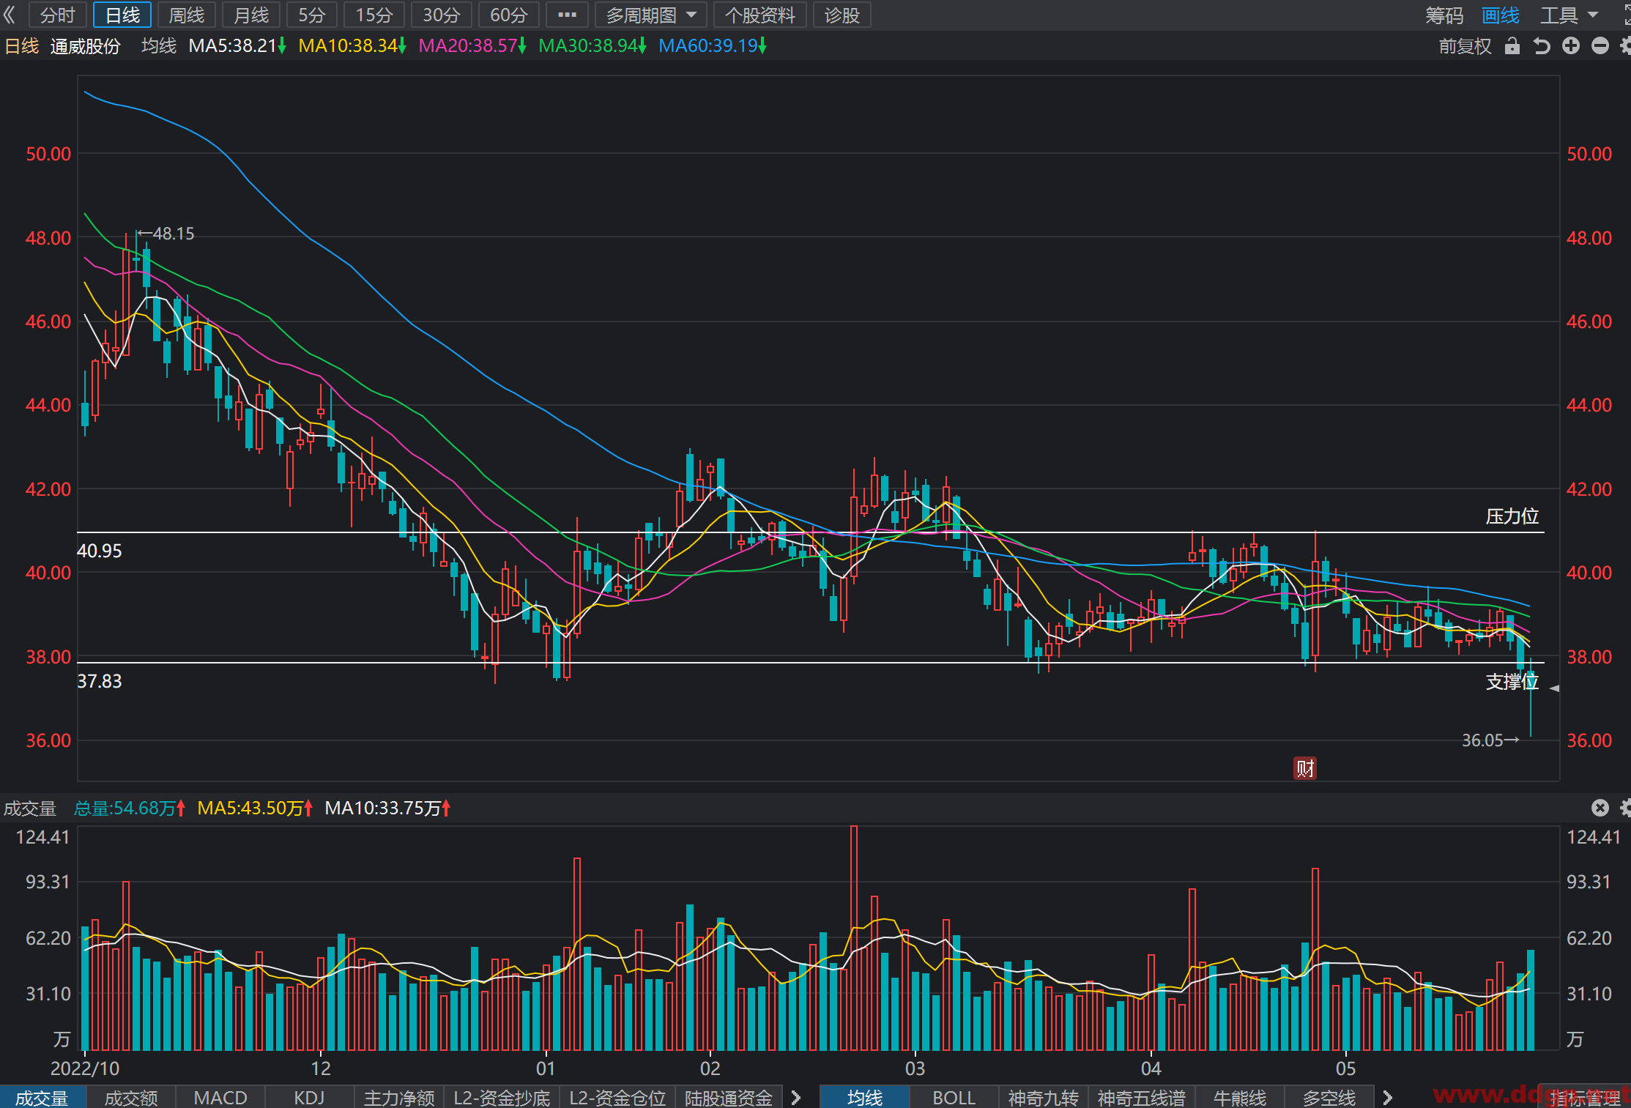Click the 通威股份 stock name
1631x1108 pixels.
tap(86, 46)
